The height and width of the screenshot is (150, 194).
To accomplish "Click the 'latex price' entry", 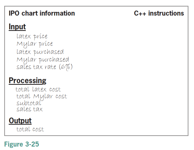I will 32,36.
